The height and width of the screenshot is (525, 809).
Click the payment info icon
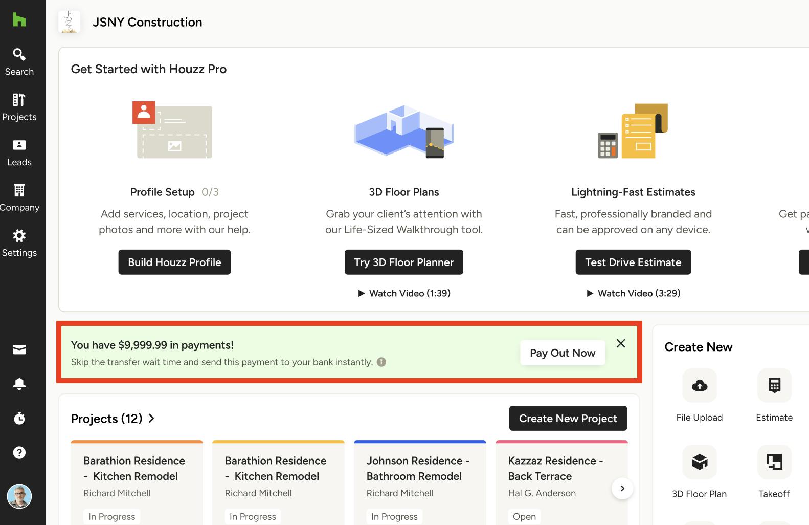click(381, 362)
